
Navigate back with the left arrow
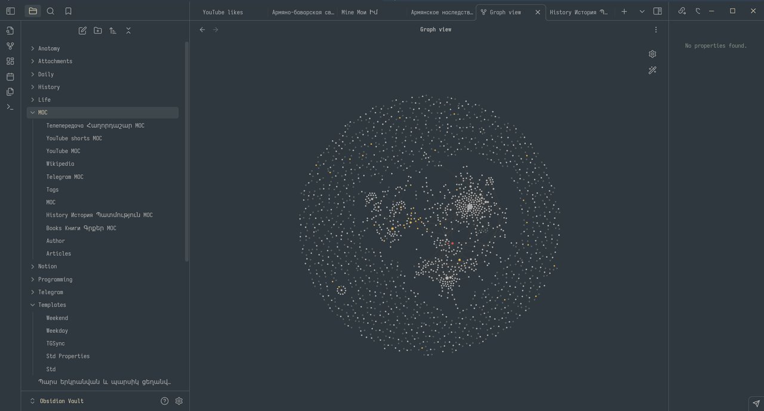click(202, 30)
